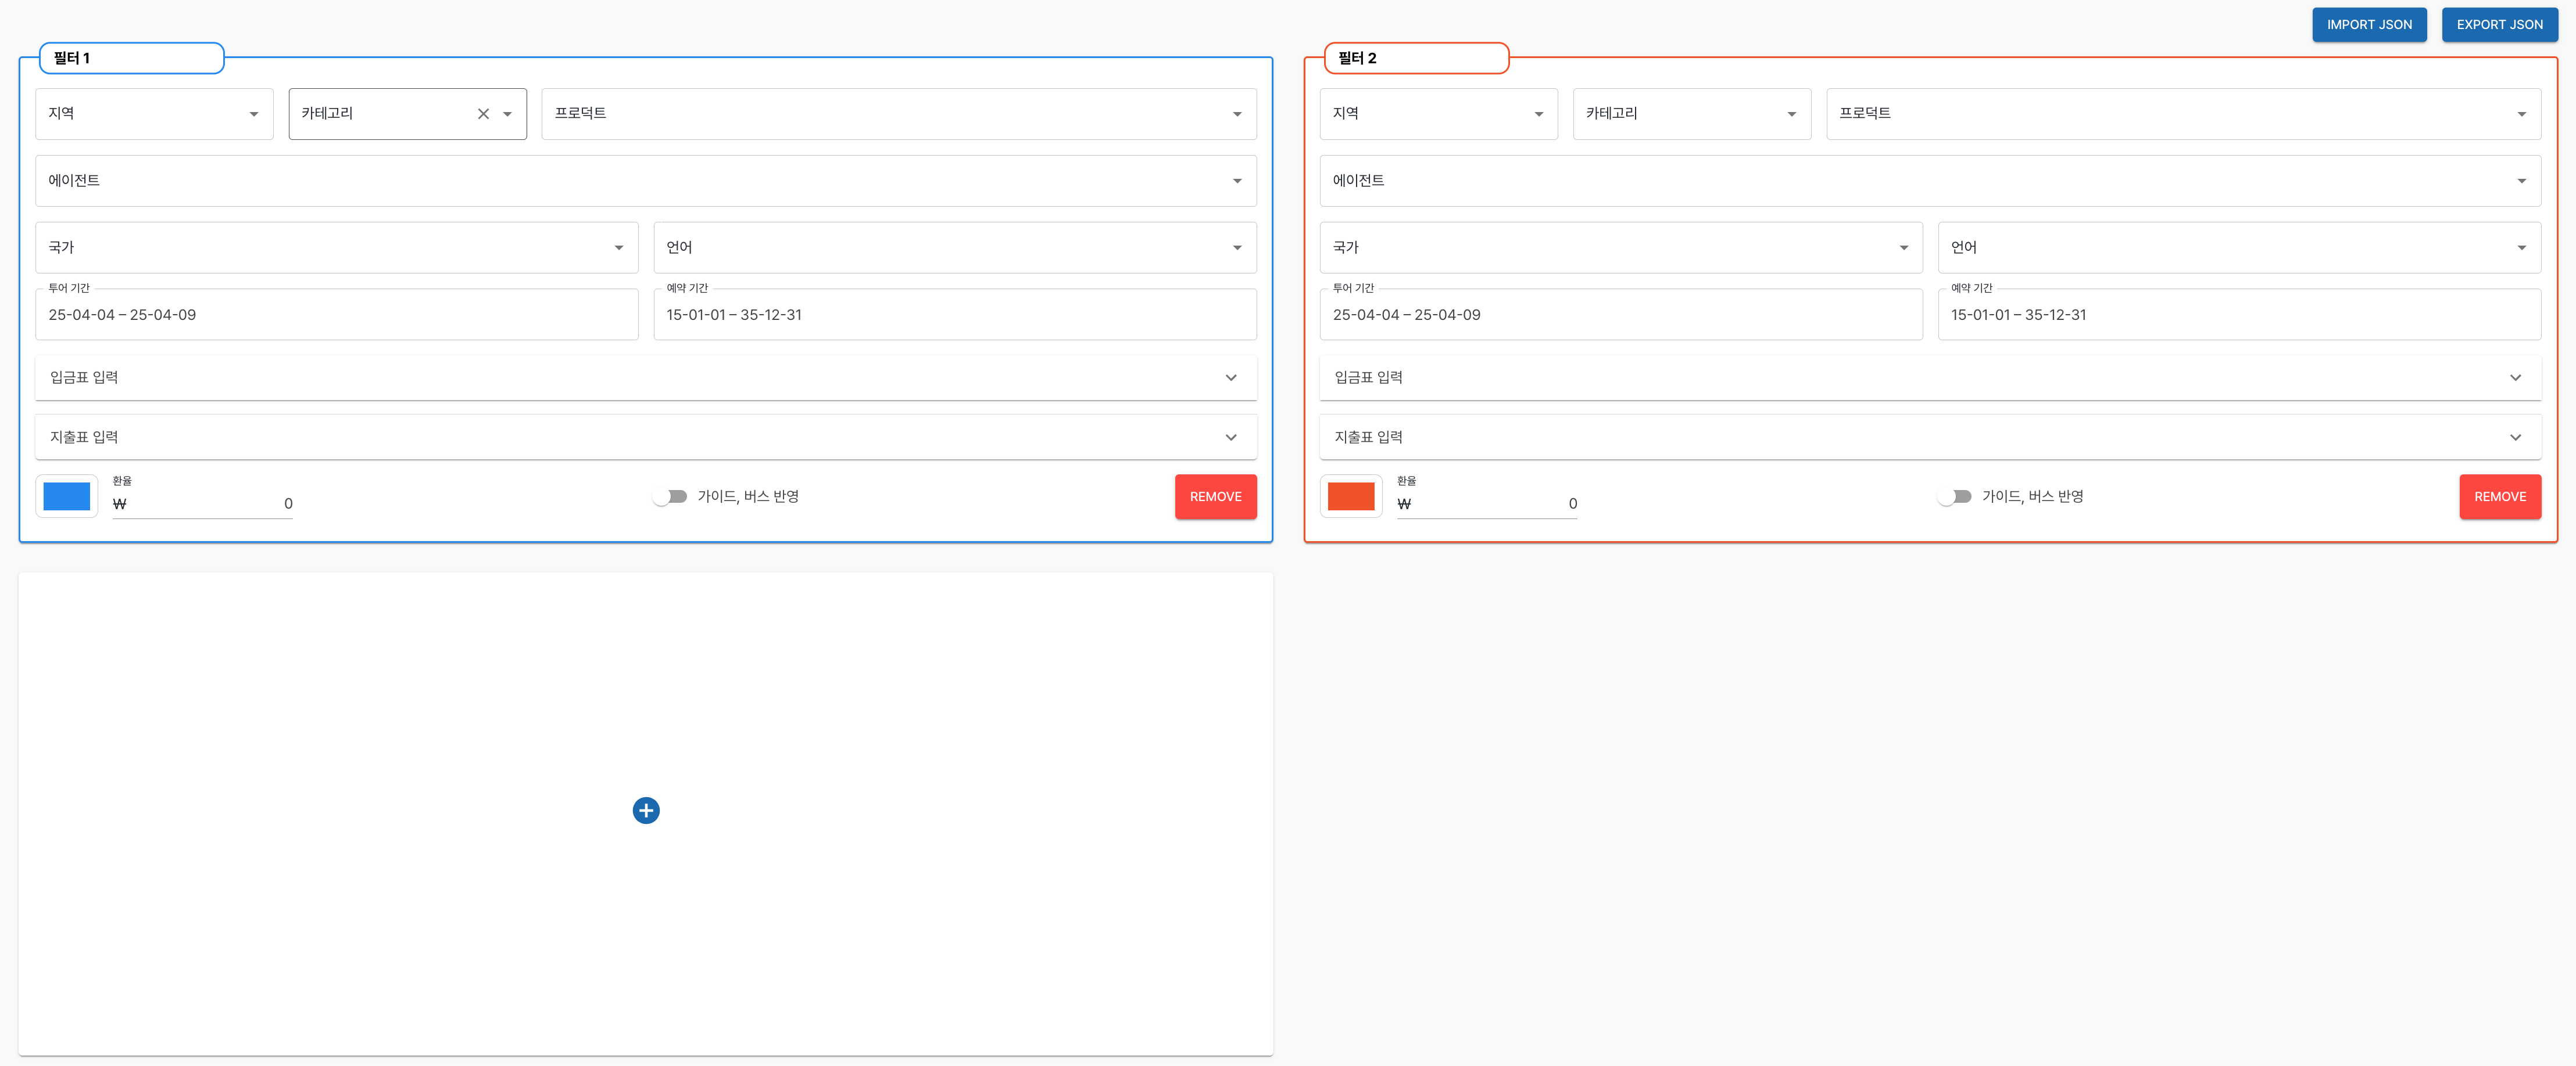2576x1066 pixels.
Task: Expand 지출표 입력 section in 필터 1
Action: 1230,438
